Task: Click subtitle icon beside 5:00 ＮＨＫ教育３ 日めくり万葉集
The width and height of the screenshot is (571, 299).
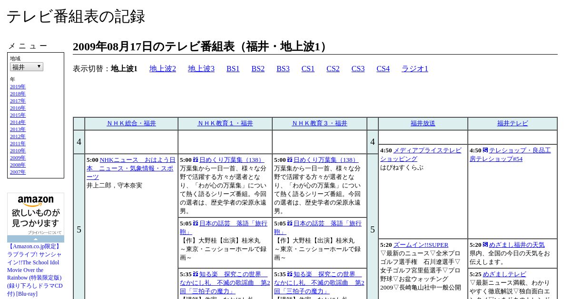Action: pyautogui.click(x=290, y=160)
